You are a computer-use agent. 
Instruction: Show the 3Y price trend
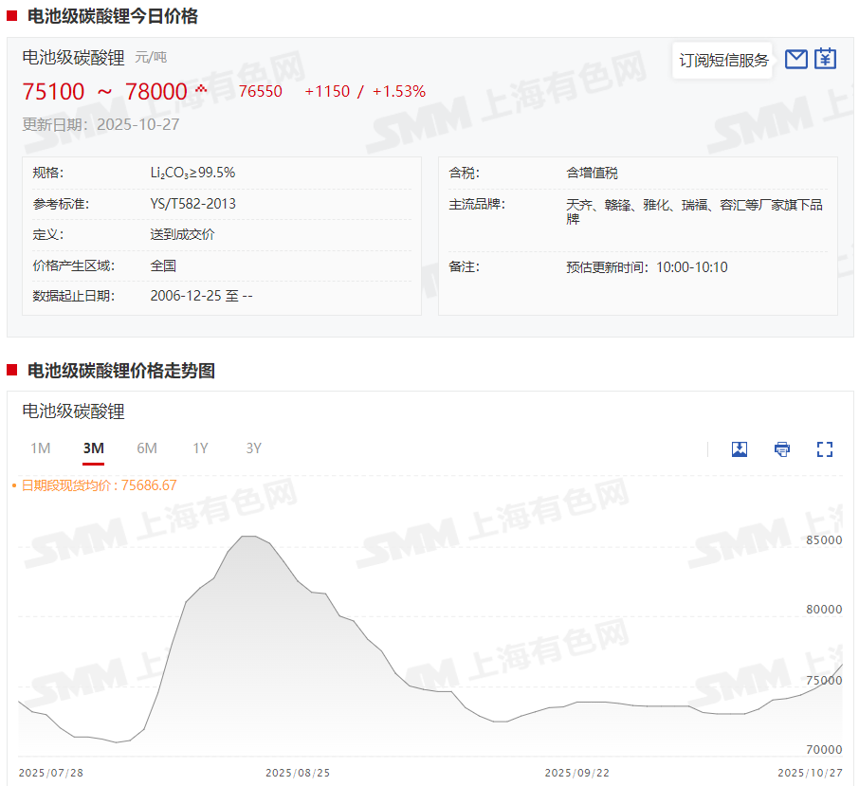pyautogui.click(x=253, y=448)
